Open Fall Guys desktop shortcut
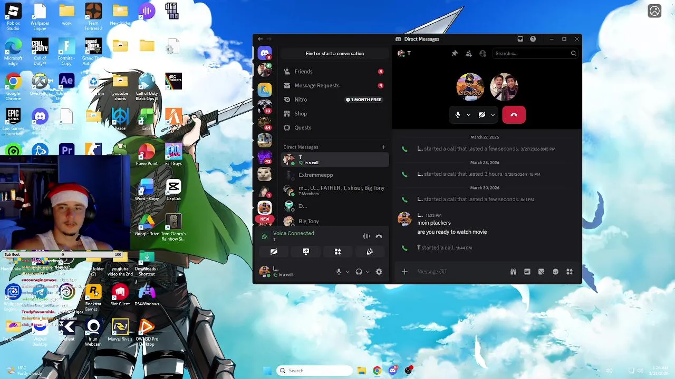Viewport: 675px width, 379px height. (x=173, y=155)
